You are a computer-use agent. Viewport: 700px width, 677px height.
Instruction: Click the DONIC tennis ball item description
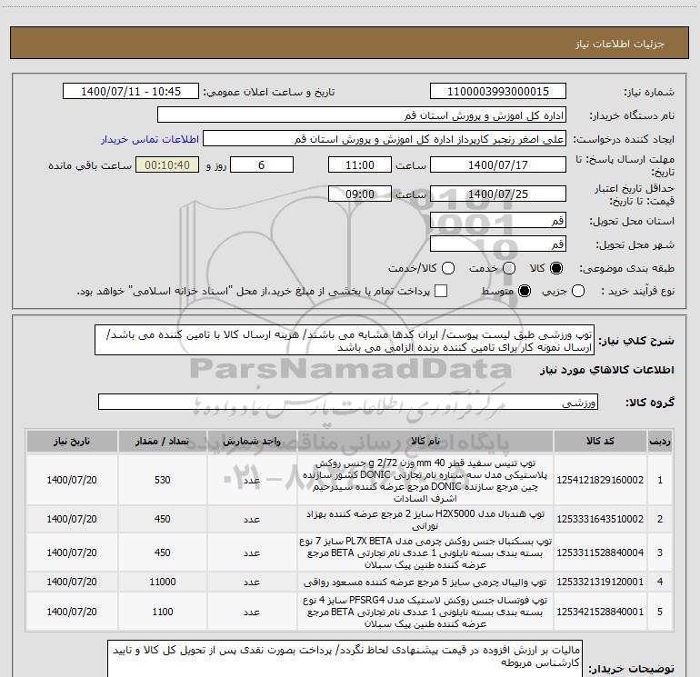click(425, 480)
